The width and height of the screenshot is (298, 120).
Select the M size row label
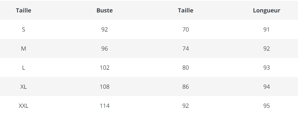tap(23, 49)
